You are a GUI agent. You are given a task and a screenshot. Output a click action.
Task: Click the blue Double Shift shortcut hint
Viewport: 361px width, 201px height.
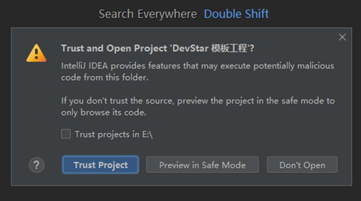click(x=236, y=14)
